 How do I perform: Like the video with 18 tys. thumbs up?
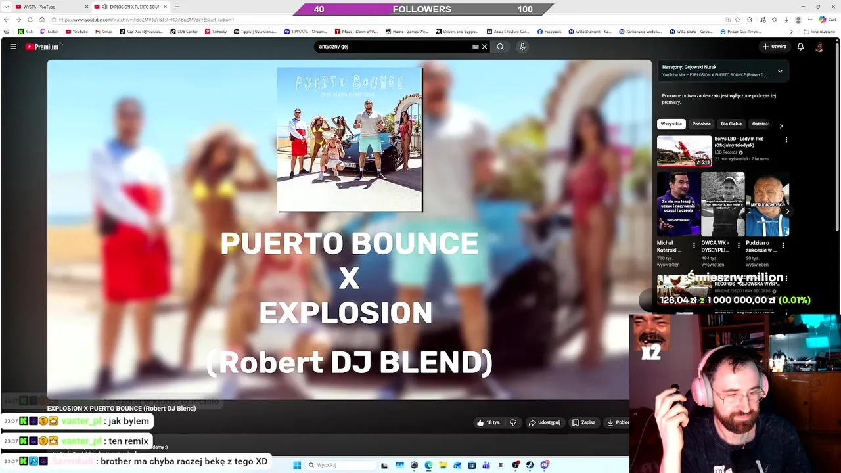489,422
